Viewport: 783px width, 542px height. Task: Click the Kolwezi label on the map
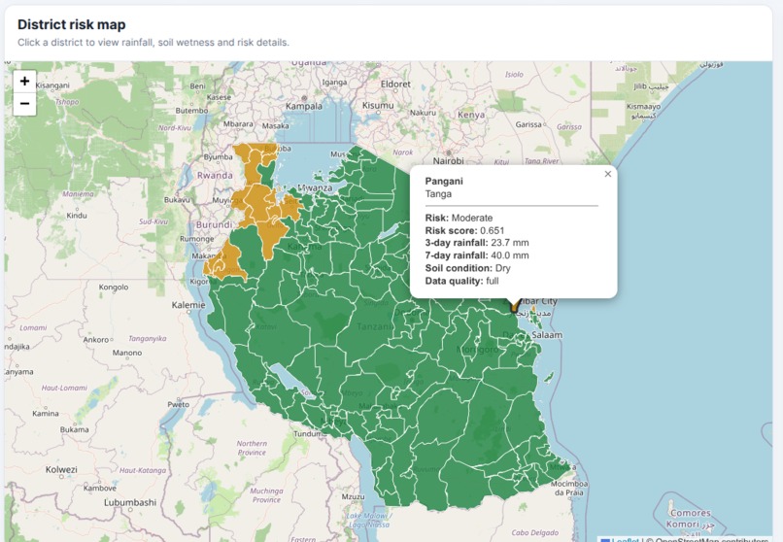point(61,469)
